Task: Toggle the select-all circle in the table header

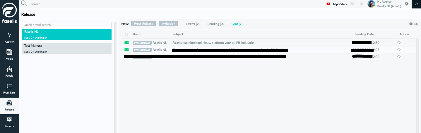Action: (126, 34)
